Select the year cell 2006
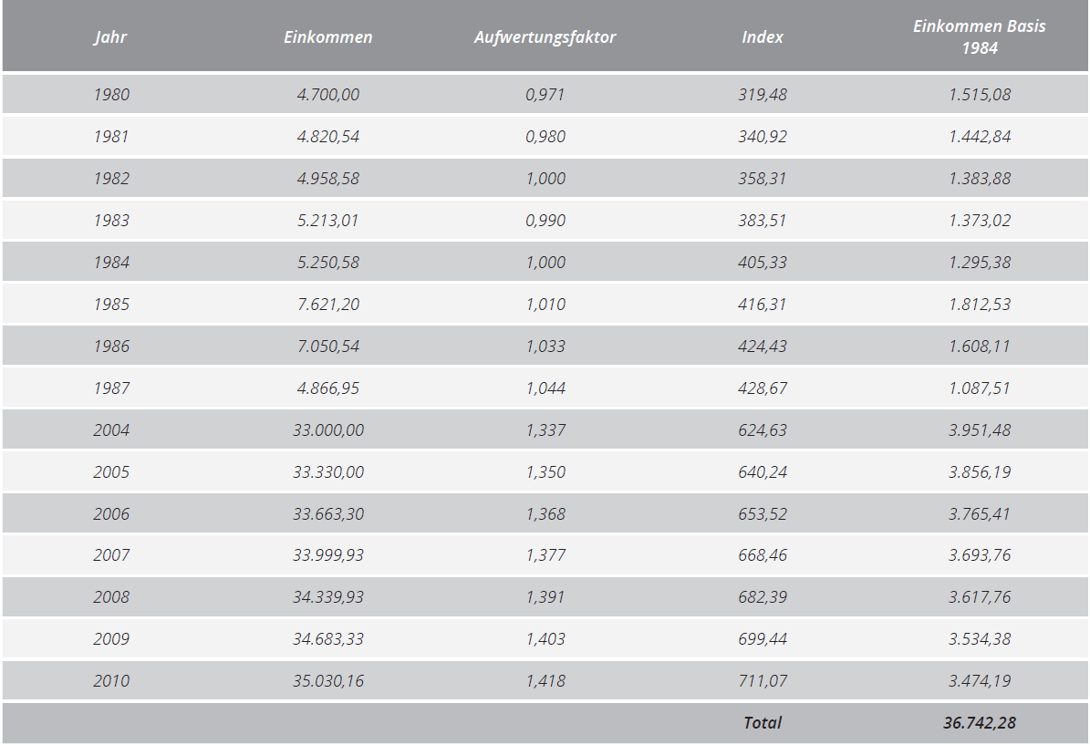The width and height of the screenshot is (1090, 745). click(111, 513)
